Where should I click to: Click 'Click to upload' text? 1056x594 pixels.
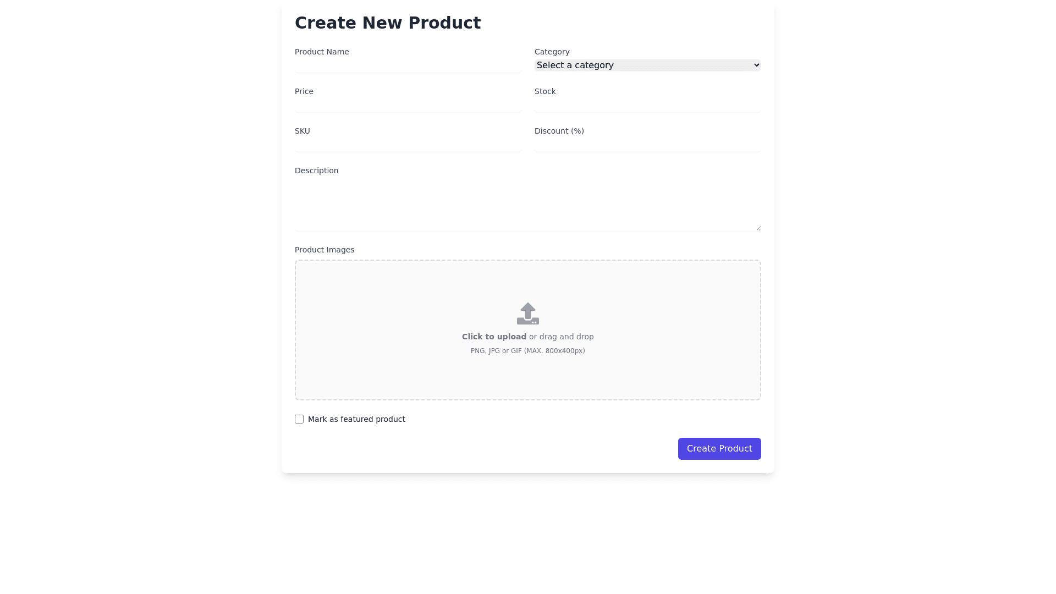click(494, 336)
